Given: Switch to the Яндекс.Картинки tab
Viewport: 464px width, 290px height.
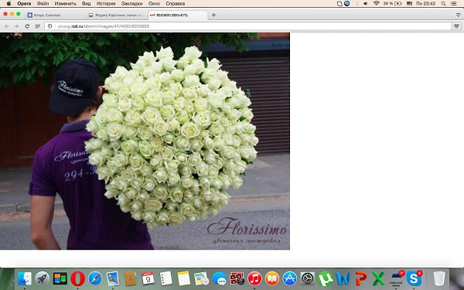Looking at the screenshot, I should 118,15.
